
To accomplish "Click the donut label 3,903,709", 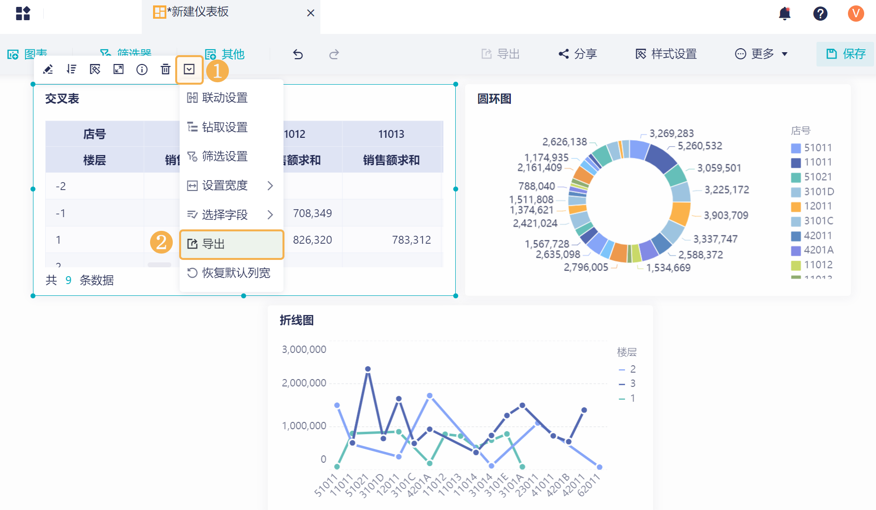I will pos(726,215).
